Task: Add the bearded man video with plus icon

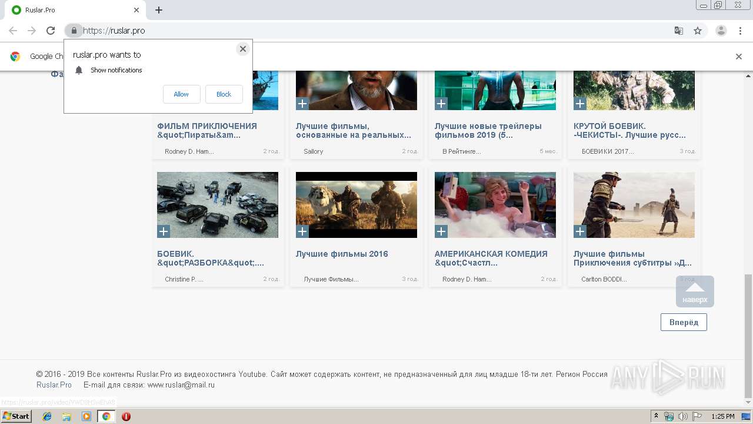Action: [302, 104]
